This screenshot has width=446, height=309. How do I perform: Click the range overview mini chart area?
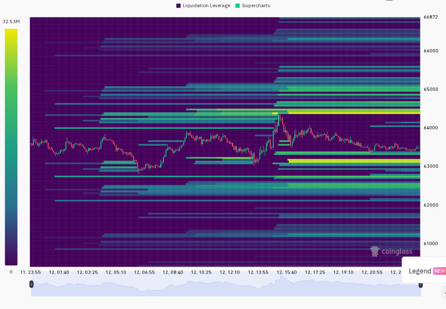pos(226,286)
